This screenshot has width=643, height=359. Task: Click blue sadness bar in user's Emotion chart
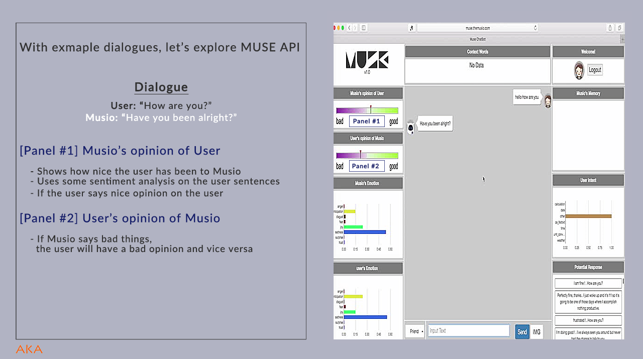(x=365, y=317)
